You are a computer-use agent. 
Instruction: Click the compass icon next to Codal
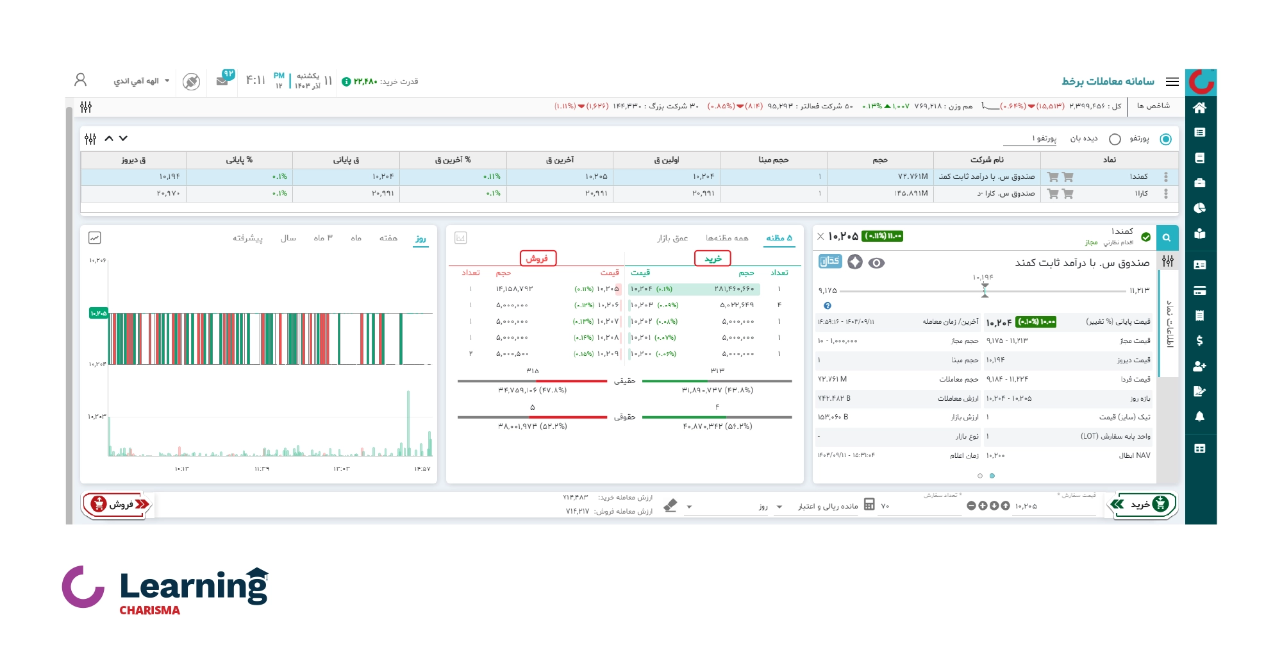(x=855, y=262)
